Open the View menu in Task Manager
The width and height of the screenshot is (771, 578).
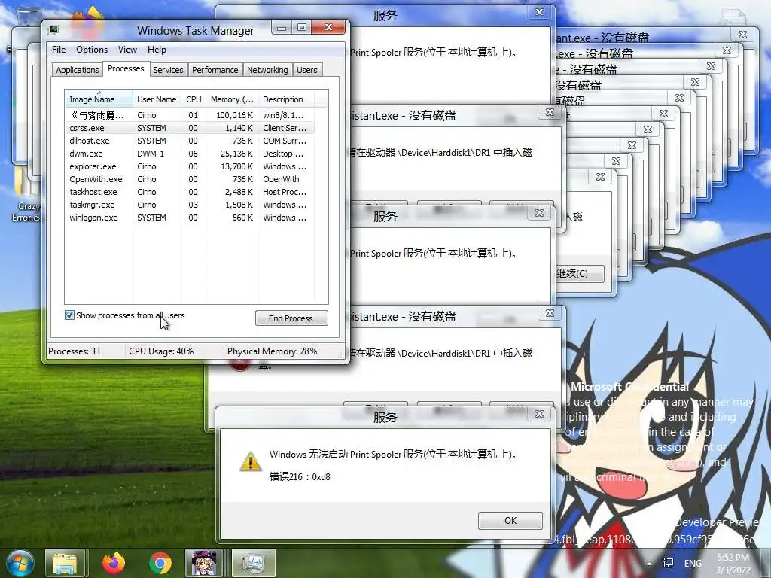coord(127,50)
